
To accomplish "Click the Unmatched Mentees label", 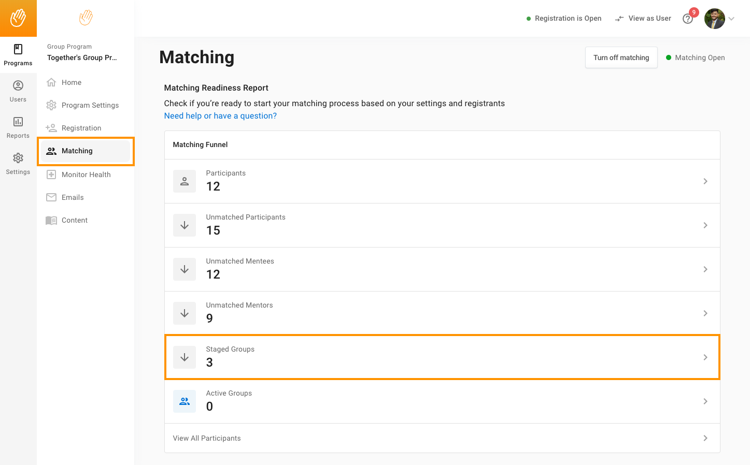I will 240,261.
